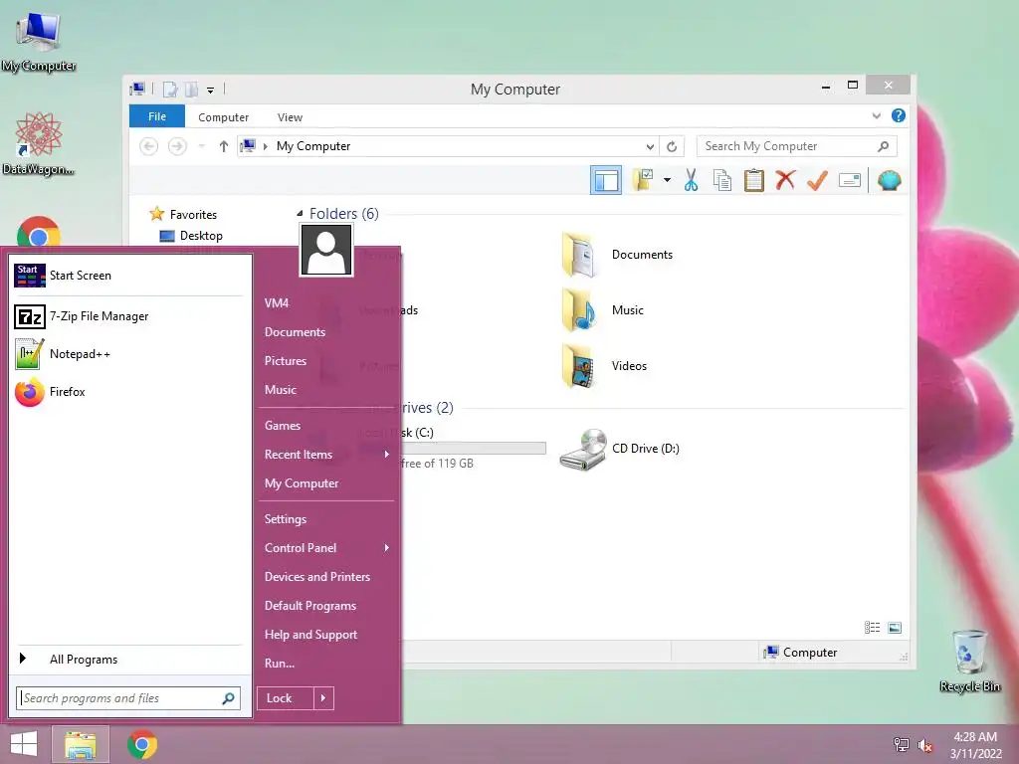Select Favorites in navigation pane
Screen dimensions: 1019x764
(184, 215)
